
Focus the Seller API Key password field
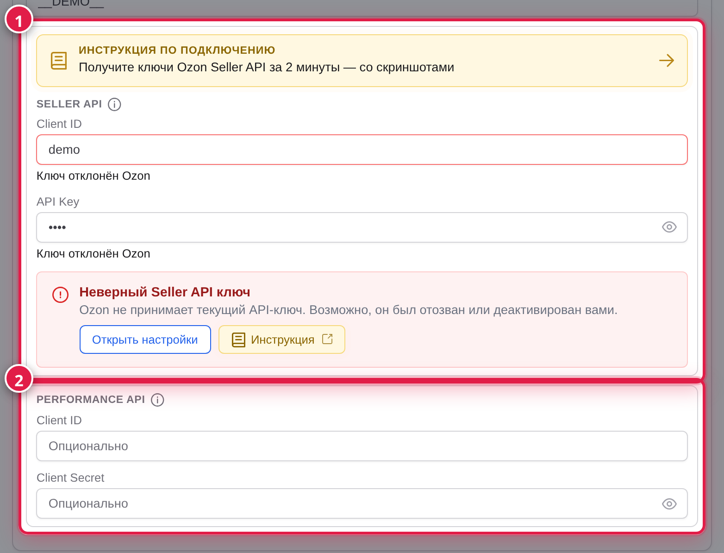[362, 227]
